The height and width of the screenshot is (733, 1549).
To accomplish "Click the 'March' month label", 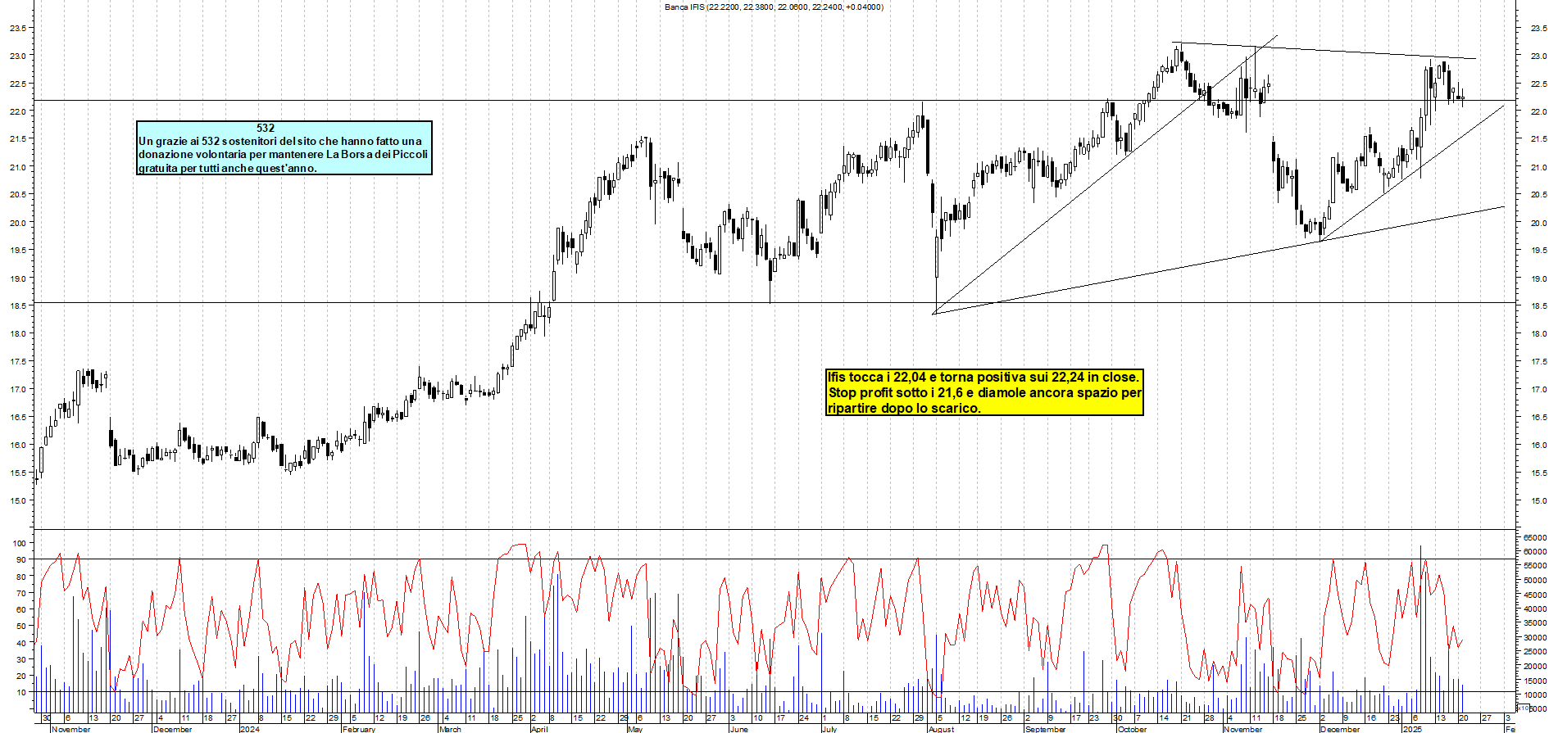I will coord(451,729).
